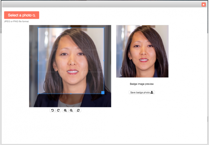The image size is (209, 145).
Task: Click the bottom-left corner of the crop box
Action: tap(38, 94)
